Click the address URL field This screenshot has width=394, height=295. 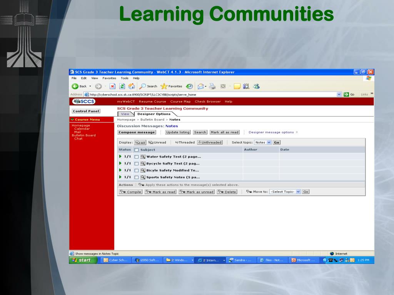pyautogui.click(x=212, y=94)
